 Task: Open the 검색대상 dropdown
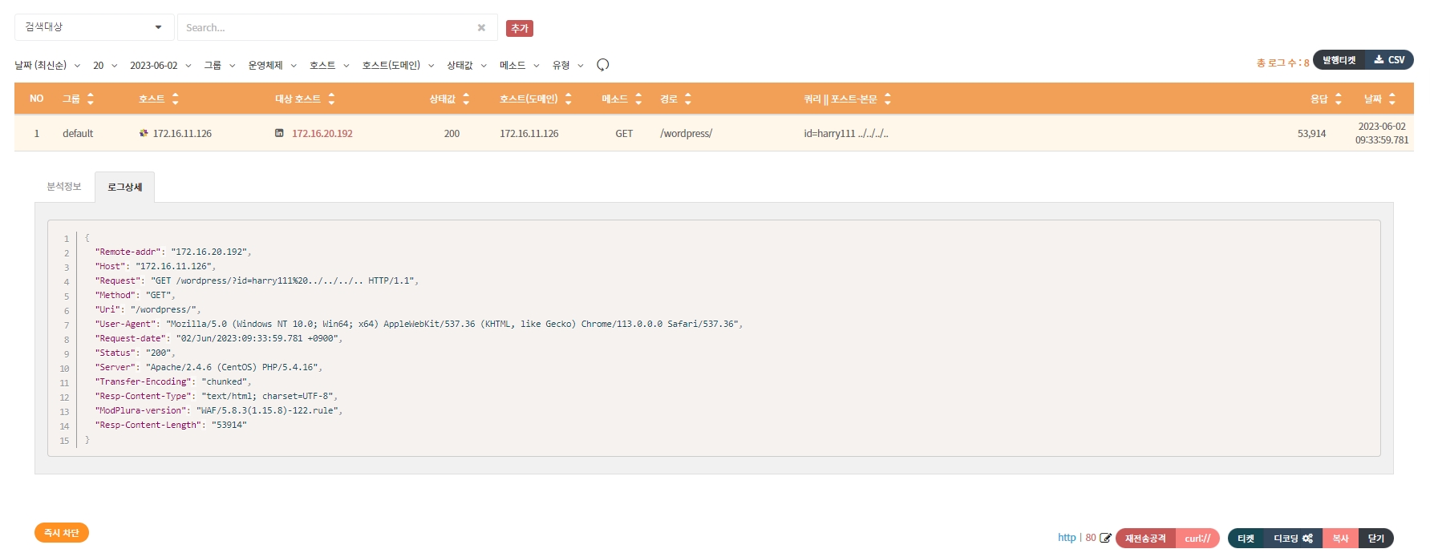(x=94, y=27)
